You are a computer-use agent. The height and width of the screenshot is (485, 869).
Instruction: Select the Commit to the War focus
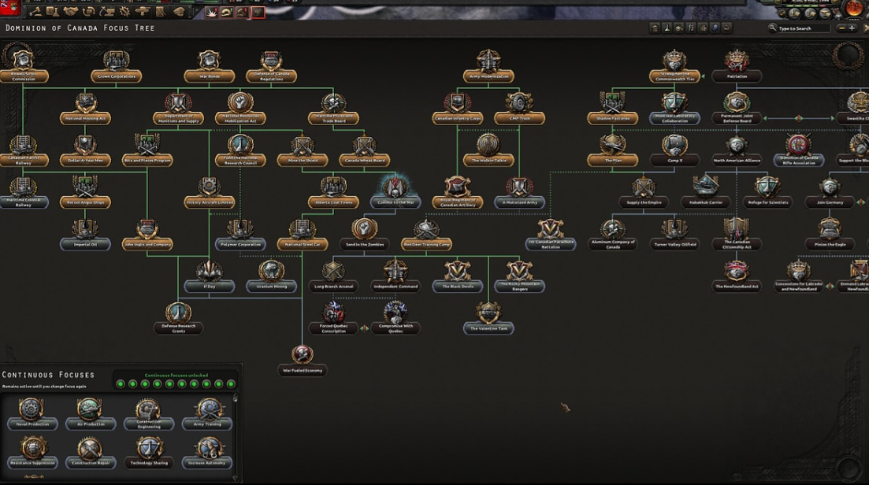point(396,193)
